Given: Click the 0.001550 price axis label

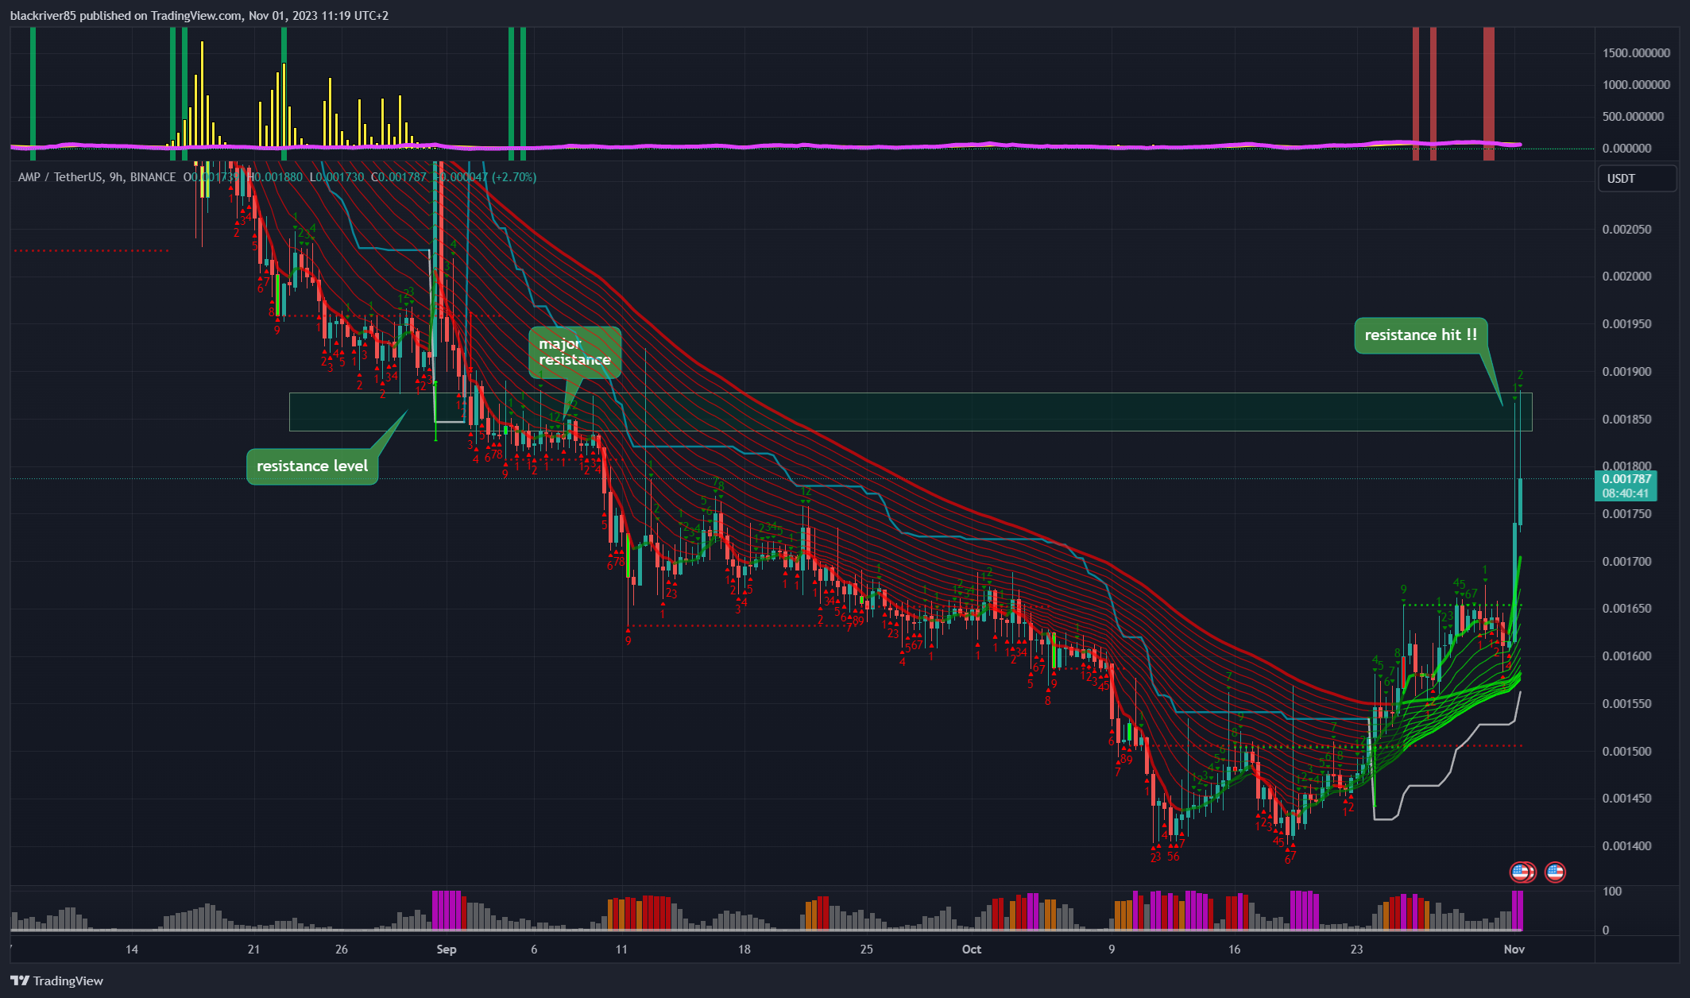Looking at the screenshot, I should click(1626, 704).
